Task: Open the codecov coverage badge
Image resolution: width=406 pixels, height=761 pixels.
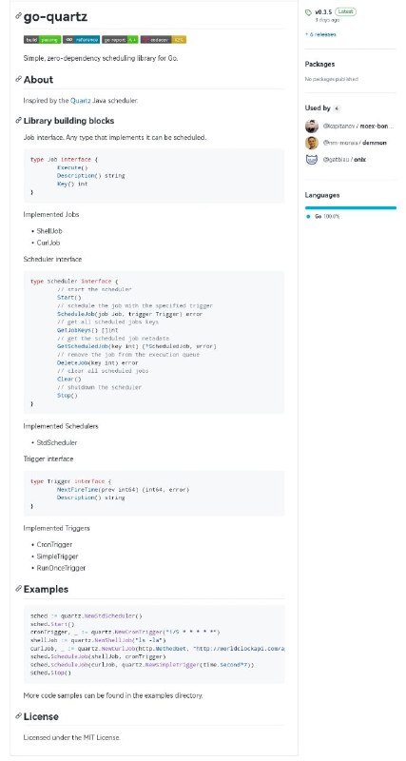Action: pos(164,40)
